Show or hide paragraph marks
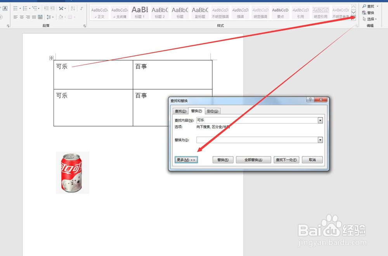 (x=81, y=9)
